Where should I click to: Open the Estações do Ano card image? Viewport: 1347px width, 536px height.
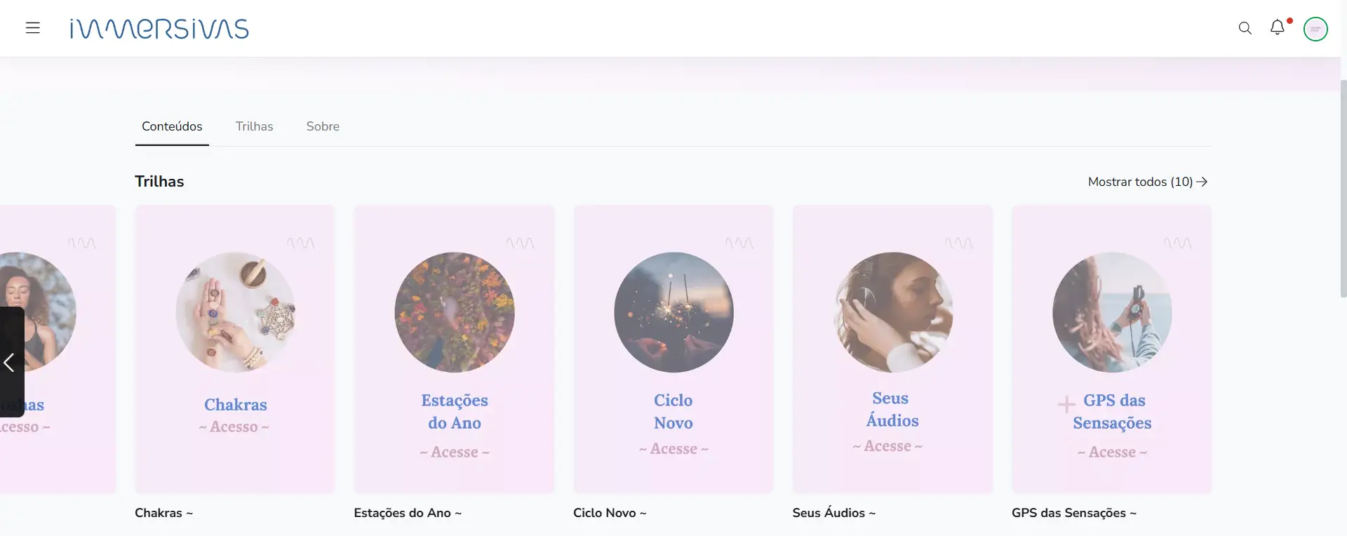click(454, 312)
